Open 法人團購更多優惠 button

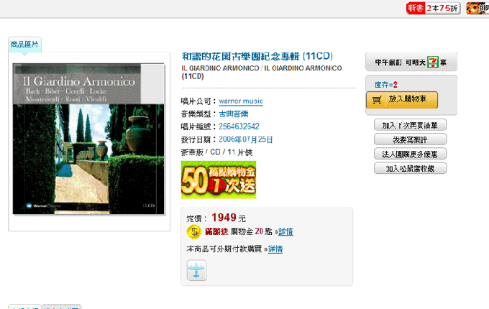point(410,154)
